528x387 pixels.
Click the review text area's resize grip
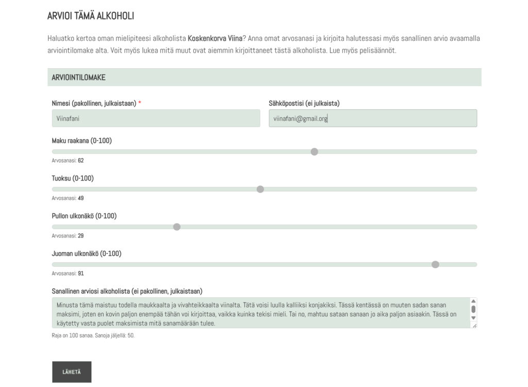[x=474, y=326]
